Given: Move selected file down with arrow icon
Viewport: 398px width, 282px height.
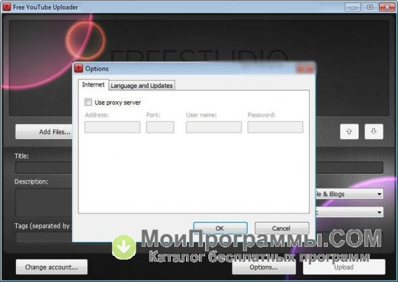Looking at the screenshot, I should (x=374, y=132).
